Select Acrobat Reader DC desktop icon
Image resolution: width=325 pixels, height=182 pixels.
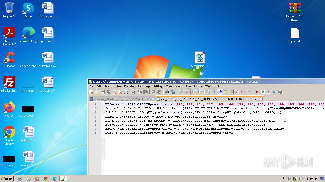9,36
